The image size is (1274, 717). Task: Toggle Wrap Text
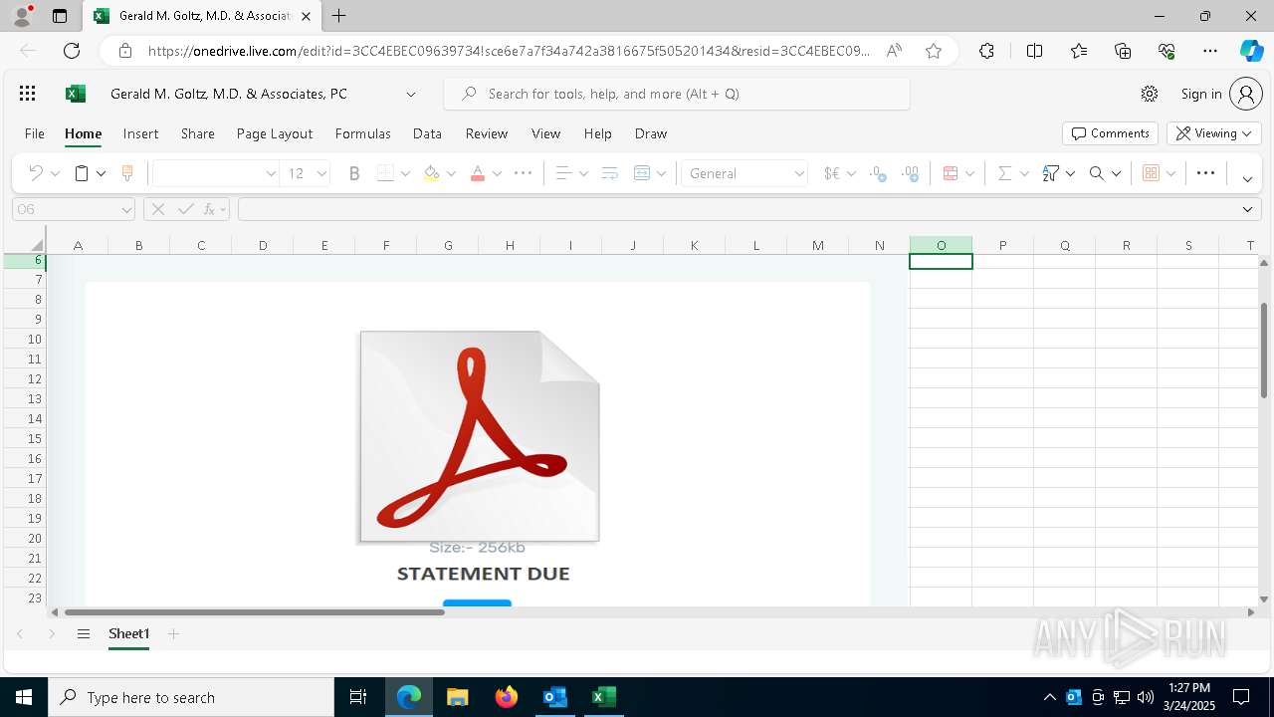610,173
